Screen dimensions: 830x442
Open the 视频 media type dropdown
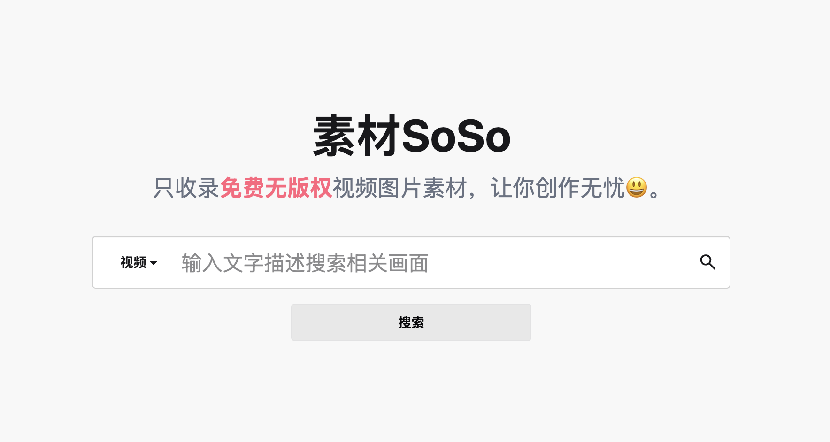click(x=138, y=262)
